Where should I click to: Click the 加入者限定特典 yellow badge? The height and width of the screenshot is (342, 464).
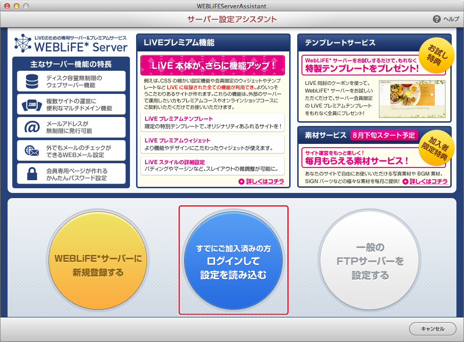click(437, 147)
